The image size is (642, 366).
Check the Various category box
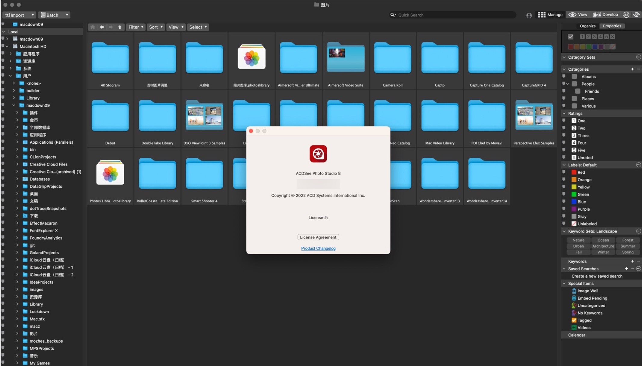click(x=574, y=106)
